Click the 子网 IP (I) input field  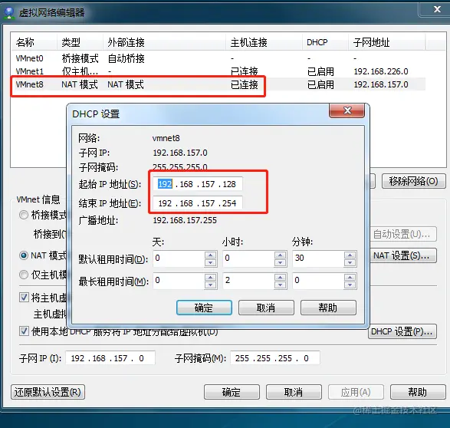(110, 358)
